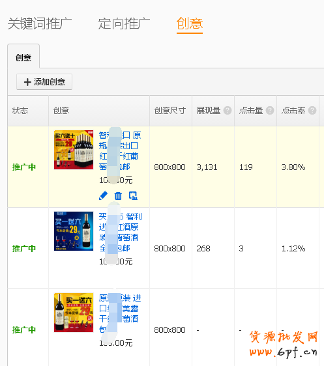
Task: Open second creative title link with 智利
Action: point(120,232)
